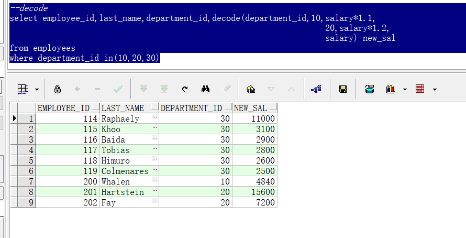466x238 pixels.
Task: Click the select grid cells icon
Action: coord(23,89)
